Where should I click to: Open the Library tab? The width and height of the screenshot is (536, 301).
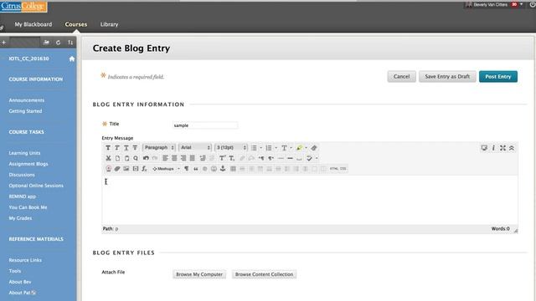[109, 24]
